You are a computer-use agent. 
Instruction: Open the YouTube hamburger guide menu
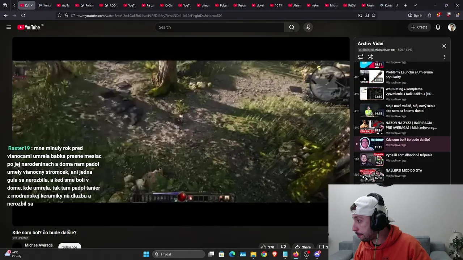point(9,27)
